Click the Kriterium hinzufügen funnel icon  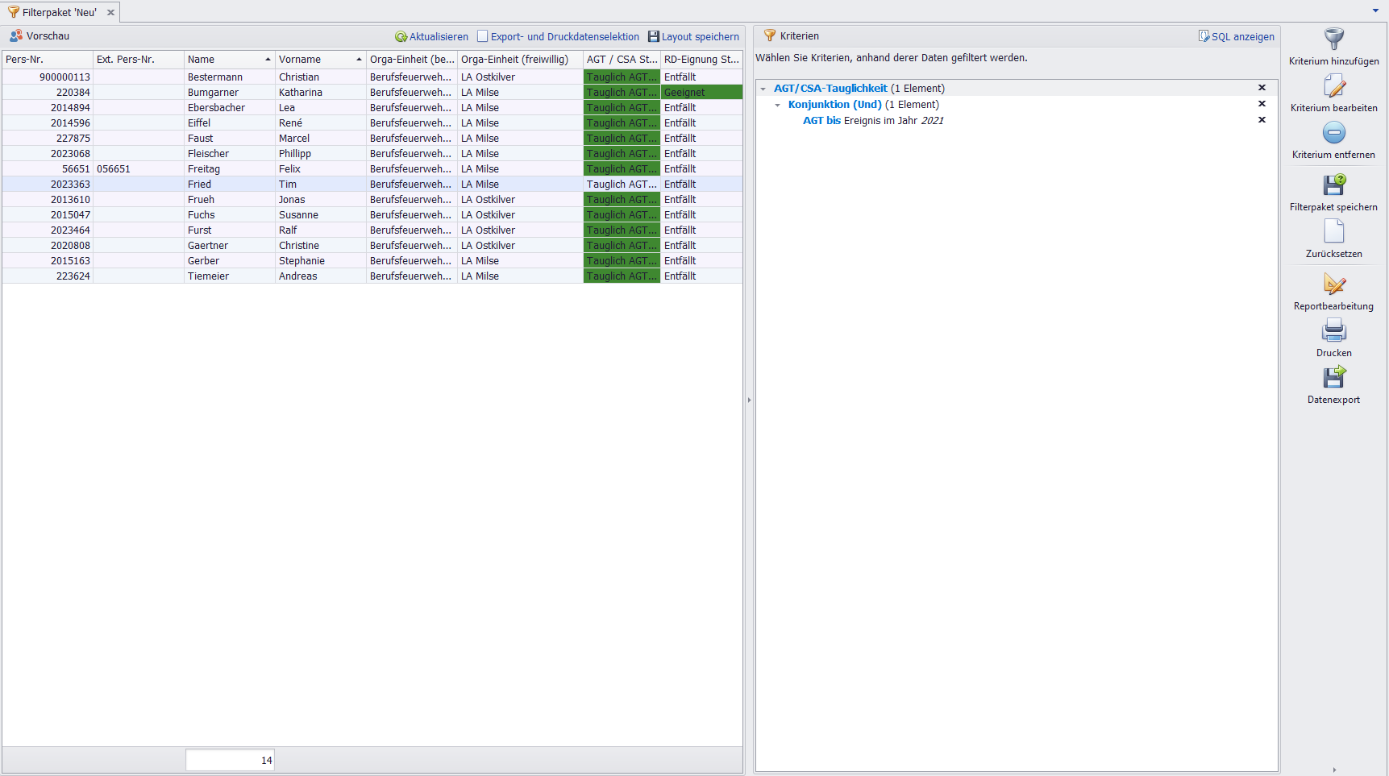coord(1333,39)
